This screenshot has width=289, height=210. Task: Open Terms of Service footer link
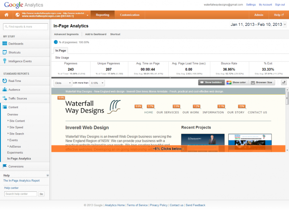pos(137,205)
